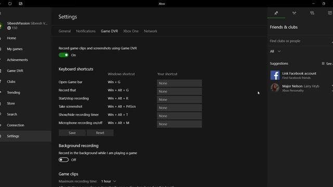Click the Your shortcut column header
This screenshot has height=187, width=333.
click(167, 74)
